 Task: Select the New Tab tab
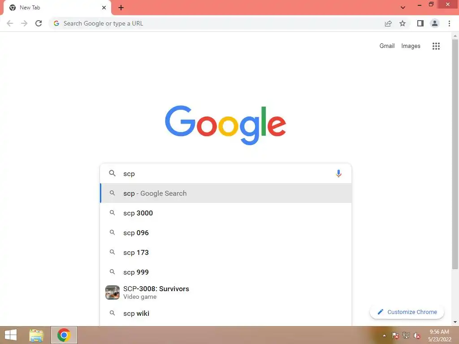(57, 8)
